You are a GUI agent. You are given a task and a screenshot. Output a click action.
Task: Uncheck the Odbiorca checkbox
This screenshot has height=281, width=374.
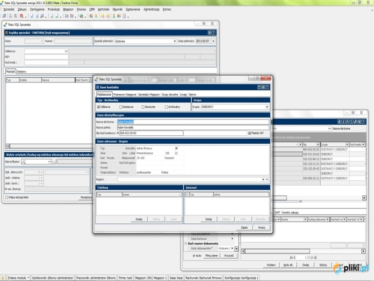pos(99,107)
